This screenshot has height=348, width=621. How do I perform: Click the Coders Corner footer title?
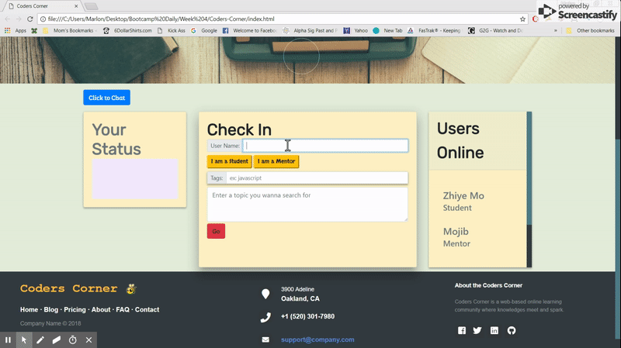pyautogui.click(x=68, y=288)
